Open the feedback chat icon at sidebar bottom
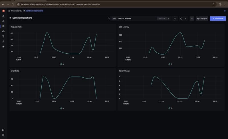 pyautogui.click(x=3, y=130)
